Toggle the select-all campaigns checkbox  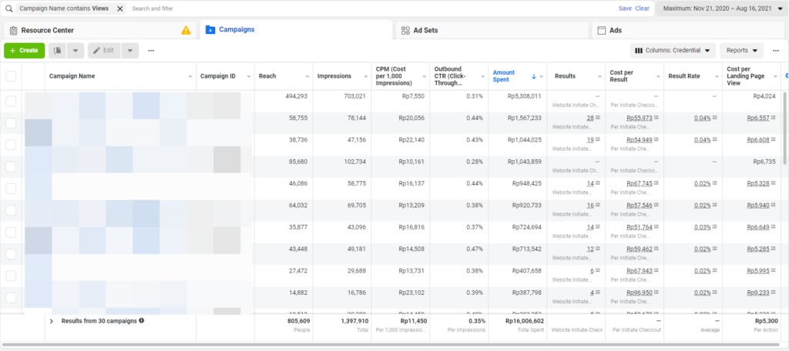point(11,76)
